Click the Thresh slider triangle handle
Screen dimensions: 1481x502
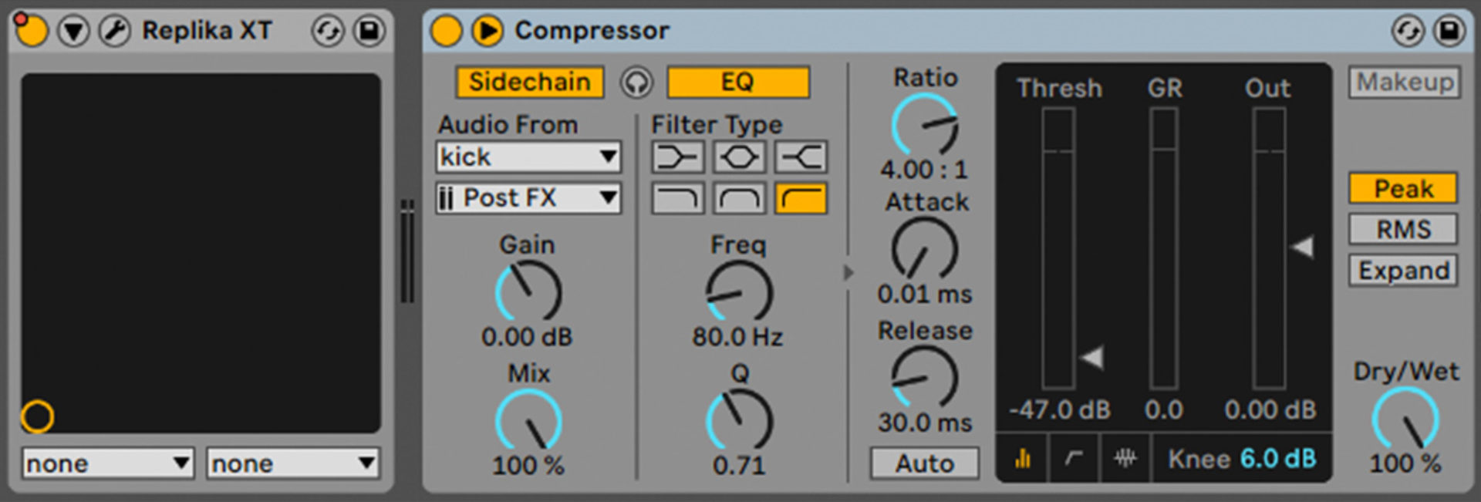pos(1091,357)
